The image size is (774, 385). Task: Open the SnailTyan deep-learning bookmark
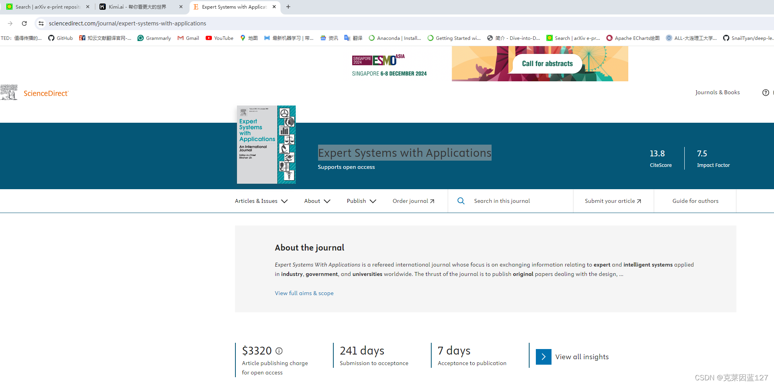pos(748,38)
